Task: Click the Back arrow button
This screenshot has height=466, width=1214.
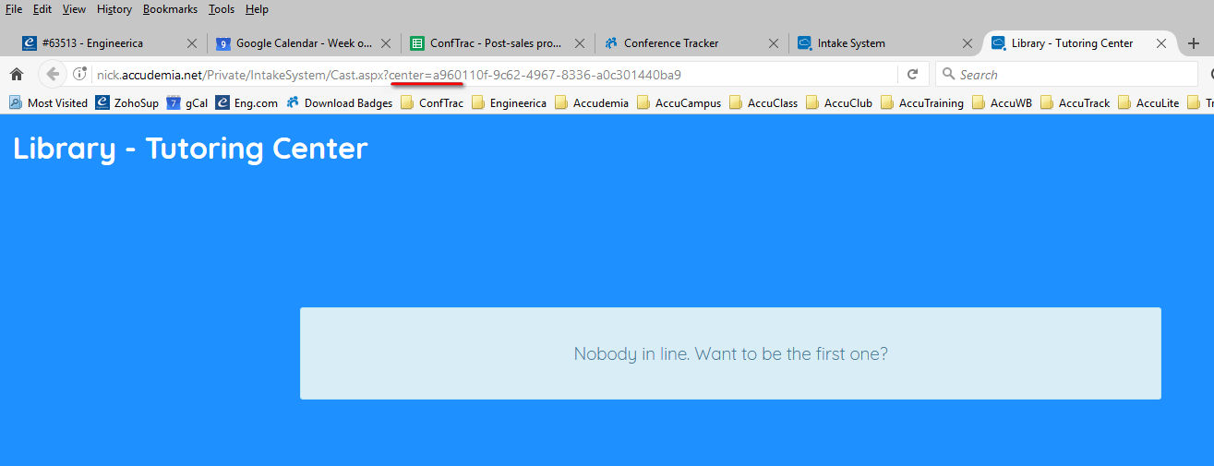Action: pos(53,75)
